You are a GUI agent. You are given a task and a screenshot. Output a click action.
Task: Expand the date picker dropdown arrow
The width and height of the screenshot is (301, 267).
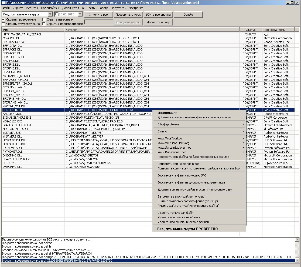point(80,14)
